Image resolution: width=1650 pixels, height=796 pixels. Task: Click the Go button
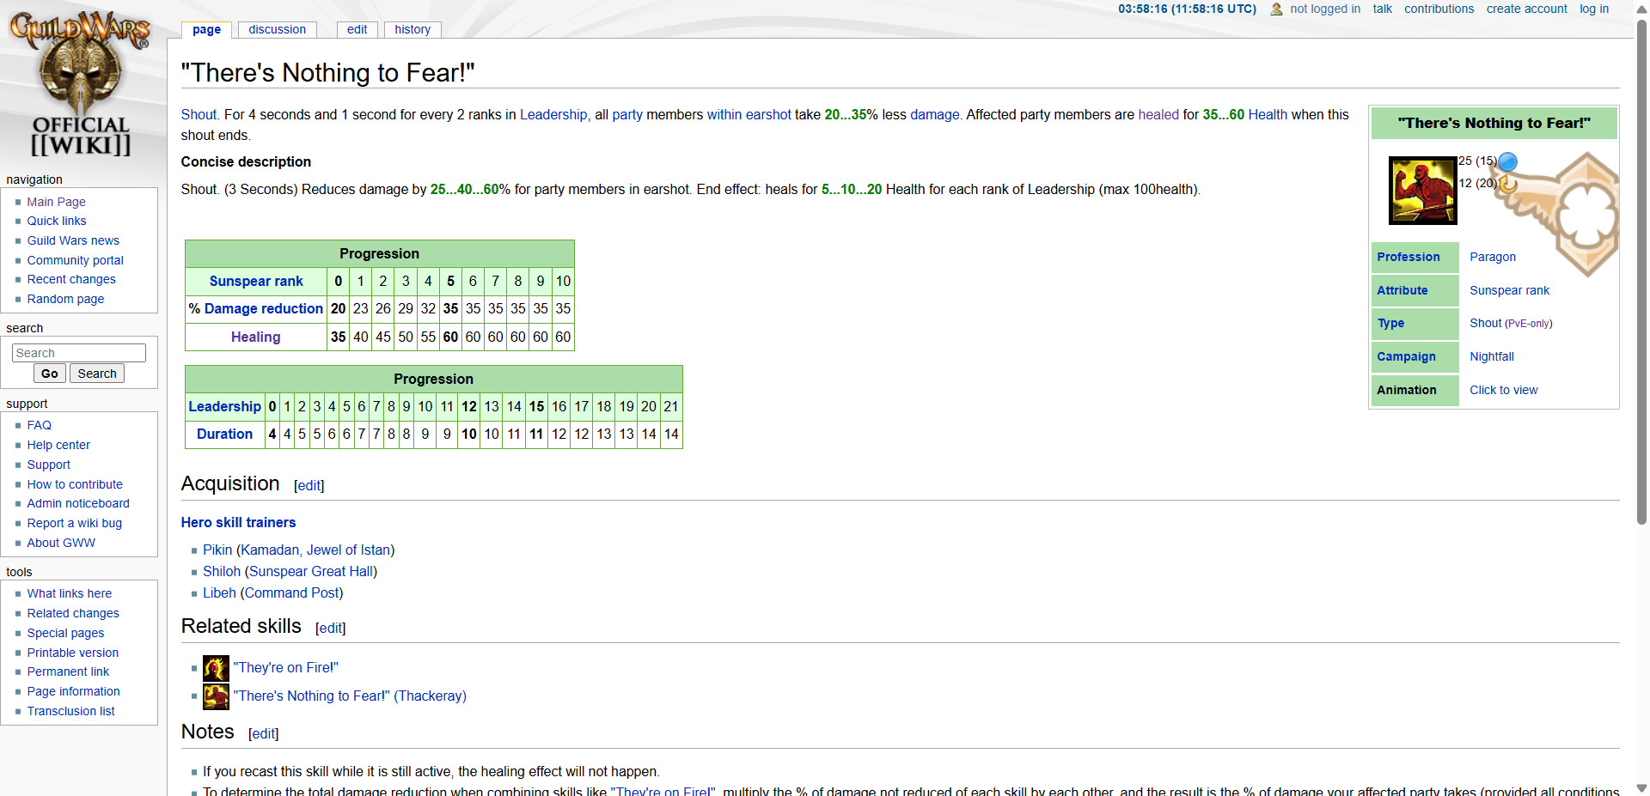tap(50, 374)
